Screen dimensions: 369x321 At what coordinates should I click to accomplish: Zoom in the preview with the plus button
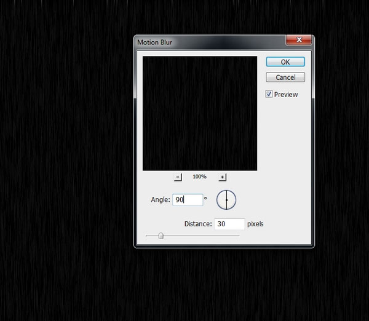pos(222,177)
